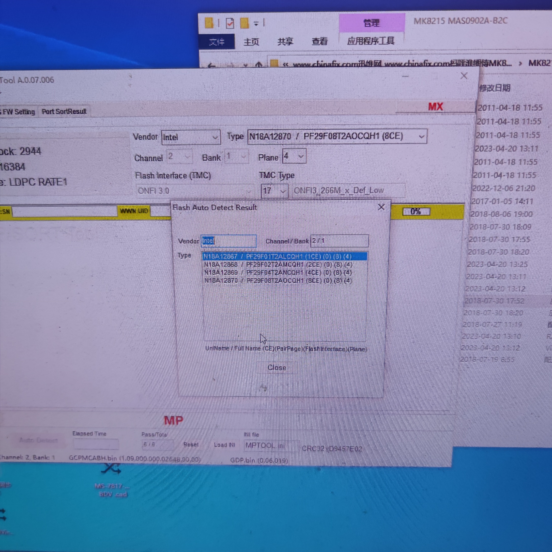Click the MPTOOL.ini INI file field

(271, 446)
